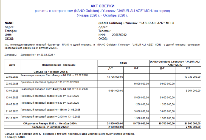Click the Дата column header

pyautogui.click(x=12, y=65)
